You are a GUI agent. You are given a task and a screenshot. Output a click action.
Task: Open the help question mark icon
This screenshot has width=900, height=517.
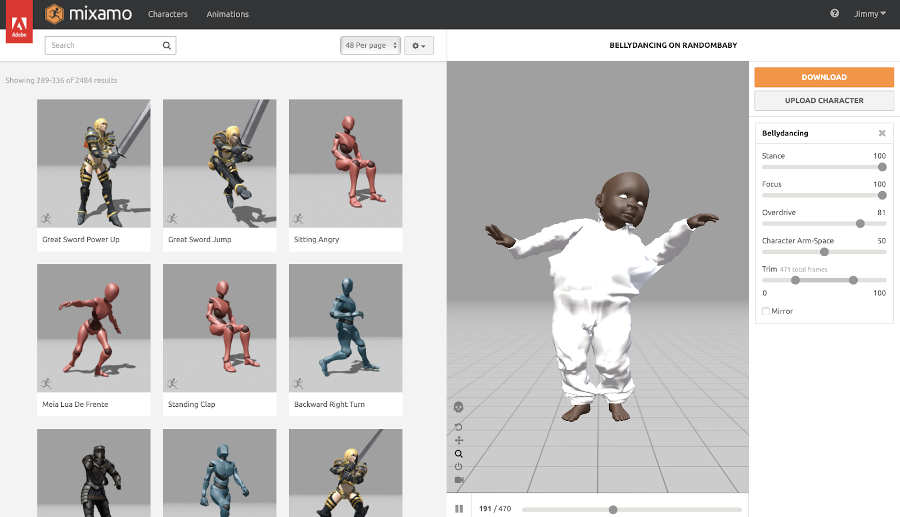[x=834, y=13]
